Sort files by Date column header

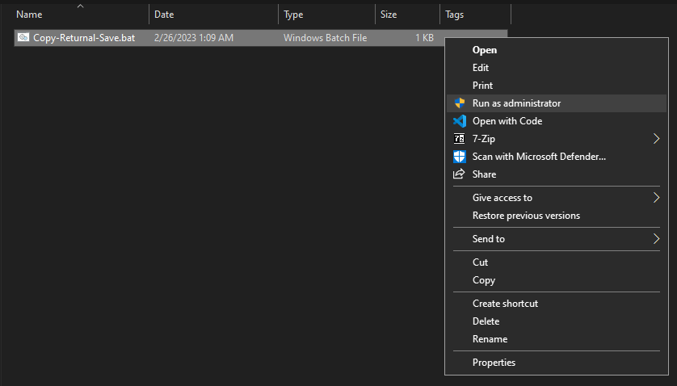coord(164,15)
